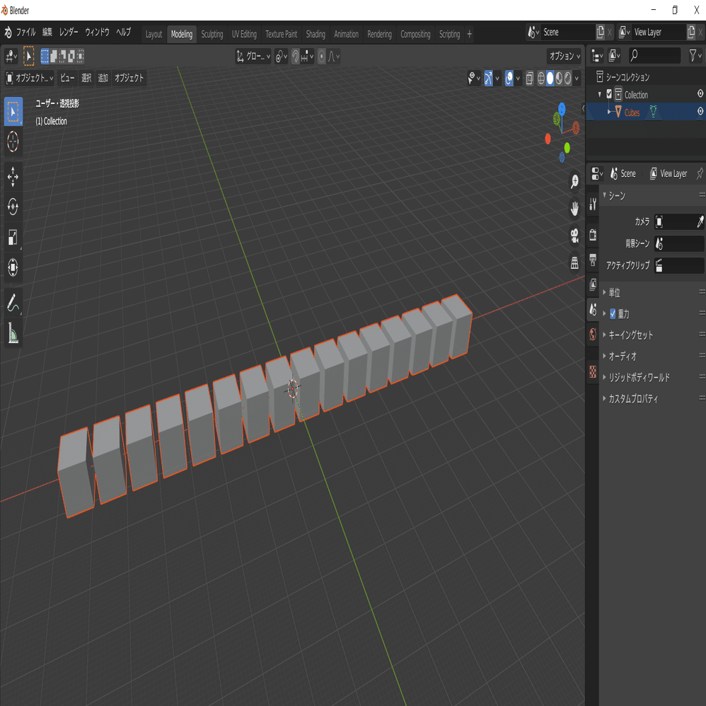Toggle X-ray mode button
706x706 pixels.
pos(529,79)
